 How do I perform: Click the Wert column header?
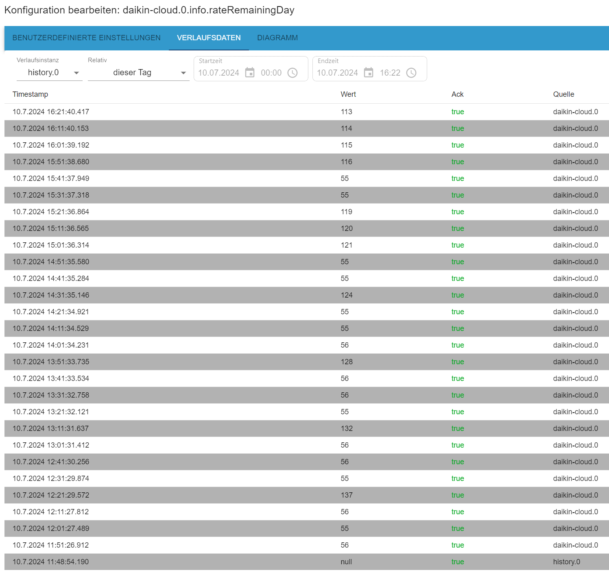(x=348, y=94)
